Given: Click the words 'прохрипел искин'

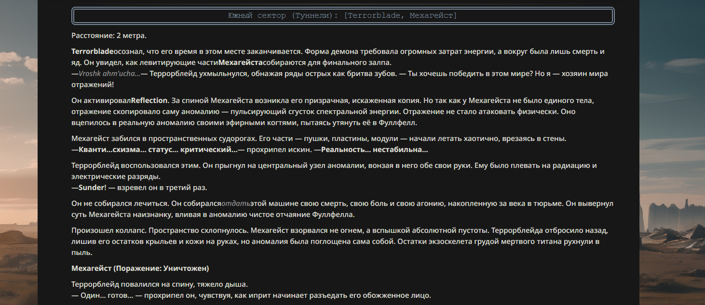Looking at the screenshot, I should [278, 150].
